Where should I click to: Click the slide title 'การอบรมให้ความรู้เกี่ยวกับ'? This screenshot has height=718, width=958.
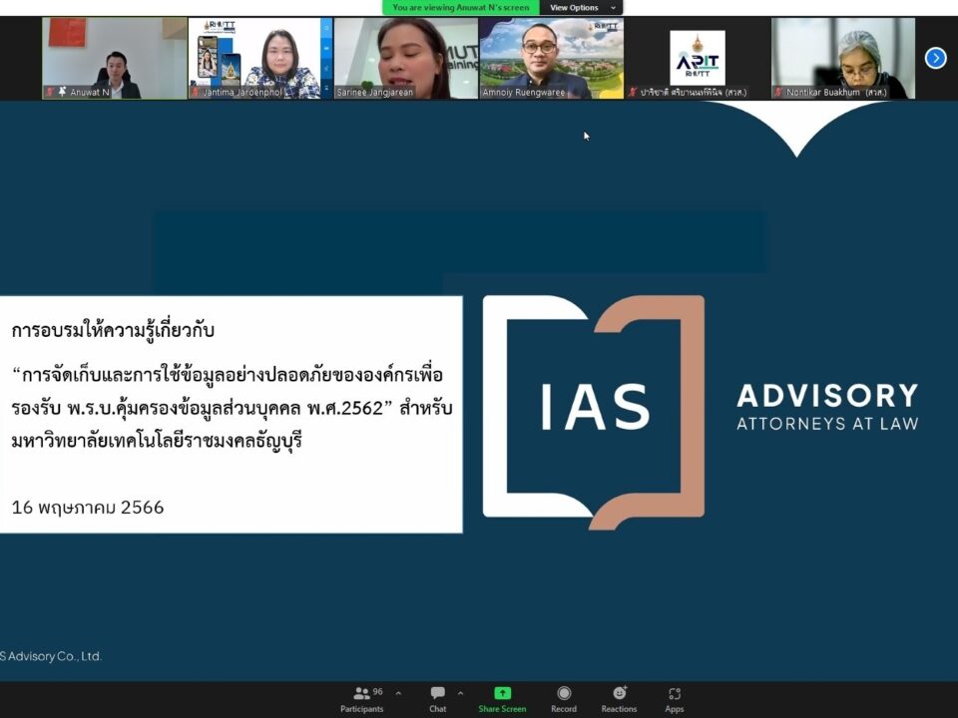pos(113,330)
